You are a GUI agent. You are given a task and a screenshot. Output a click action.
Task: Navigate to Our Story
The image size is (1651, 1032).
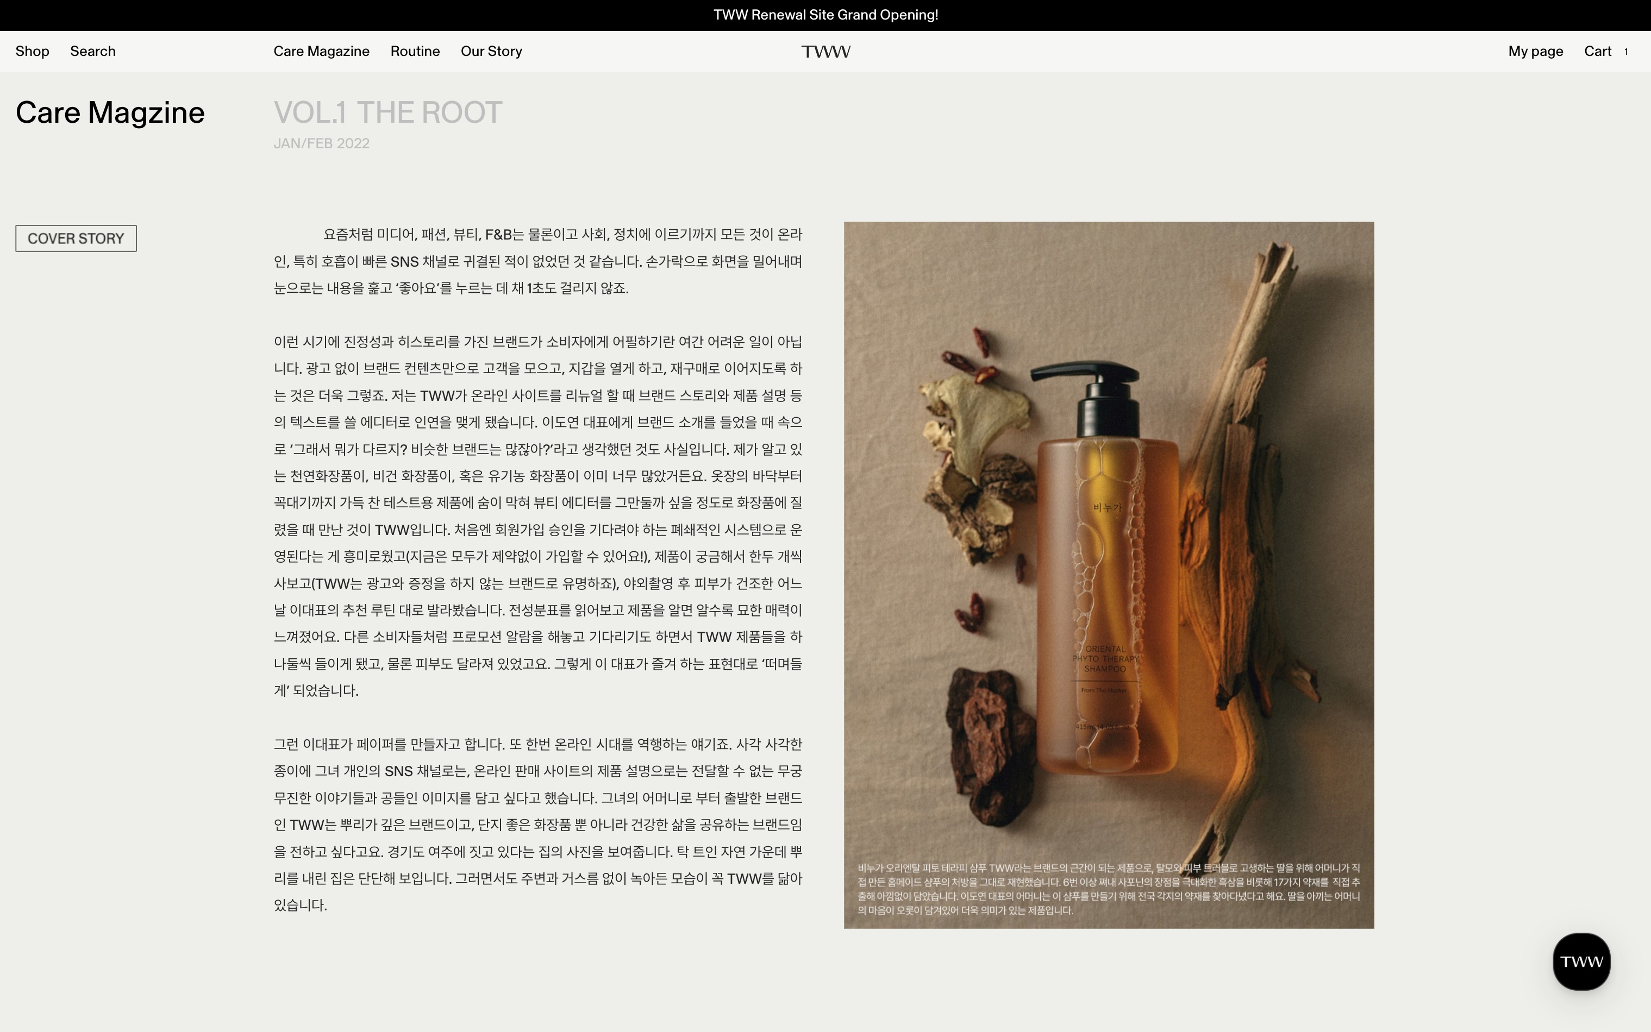coord(491,52)
